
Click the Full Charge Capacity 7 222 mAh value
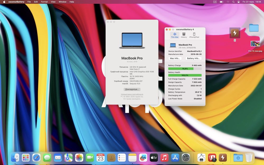[197, 79]
